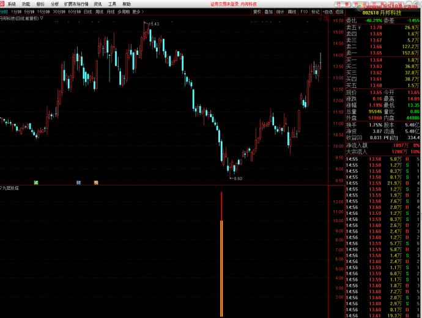Open the 资讯 menu
The width and height of the screenshot is (422, 318).
click(98, 4)
